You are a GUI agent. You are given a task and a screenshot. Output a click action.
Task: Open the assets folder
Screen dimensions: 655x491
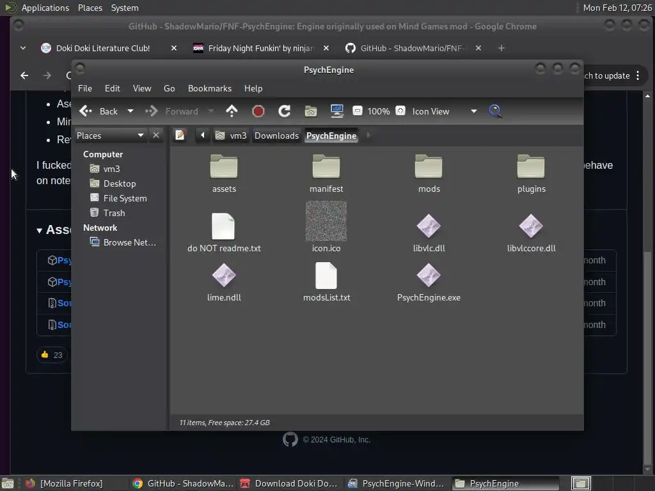(x=224, y=173)
